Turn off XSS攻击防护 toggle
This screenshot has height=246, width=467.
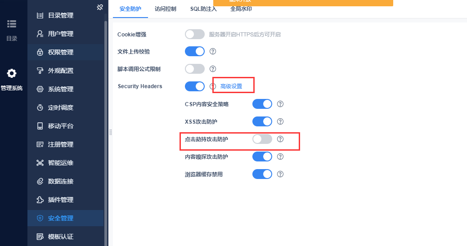(262, 121)
